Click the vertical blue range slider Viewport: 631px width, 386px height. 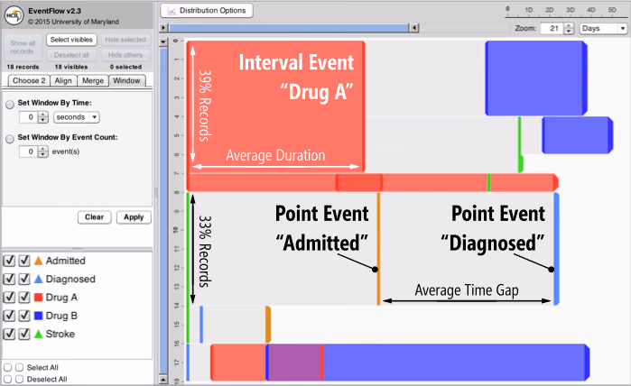163,211
